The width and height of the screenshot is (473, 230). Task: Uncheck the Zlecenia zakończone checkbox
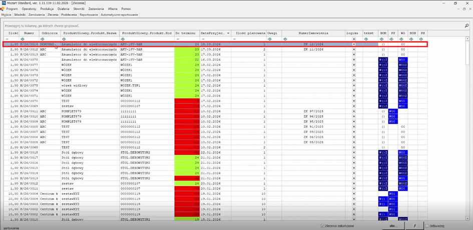pos(323,226)
